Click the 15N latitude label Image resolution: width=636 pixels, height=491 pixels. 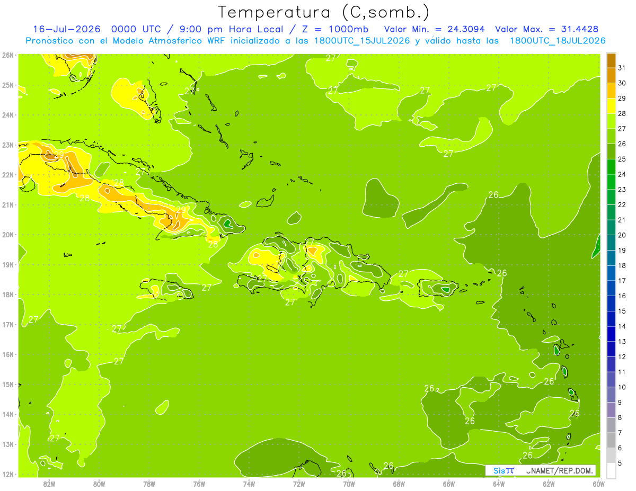click(7, 384)
